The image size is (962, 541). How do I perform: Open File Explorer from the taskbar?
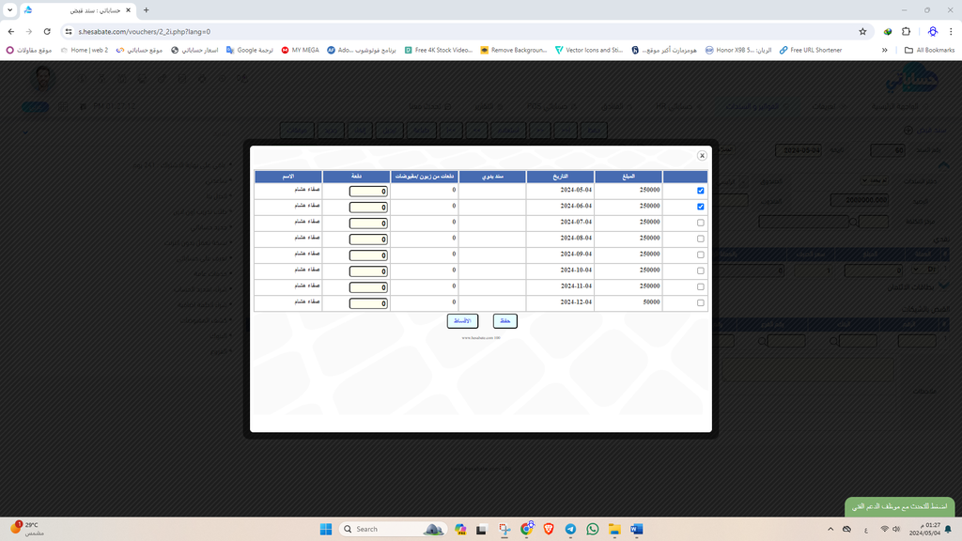(x=614, y=529)
